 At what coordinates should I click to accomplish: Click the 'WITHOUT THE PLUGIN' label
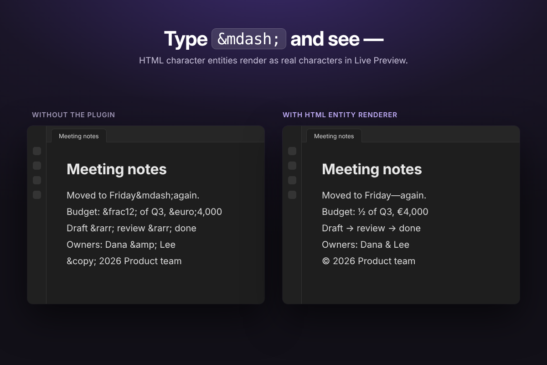[x=73, y=115]
